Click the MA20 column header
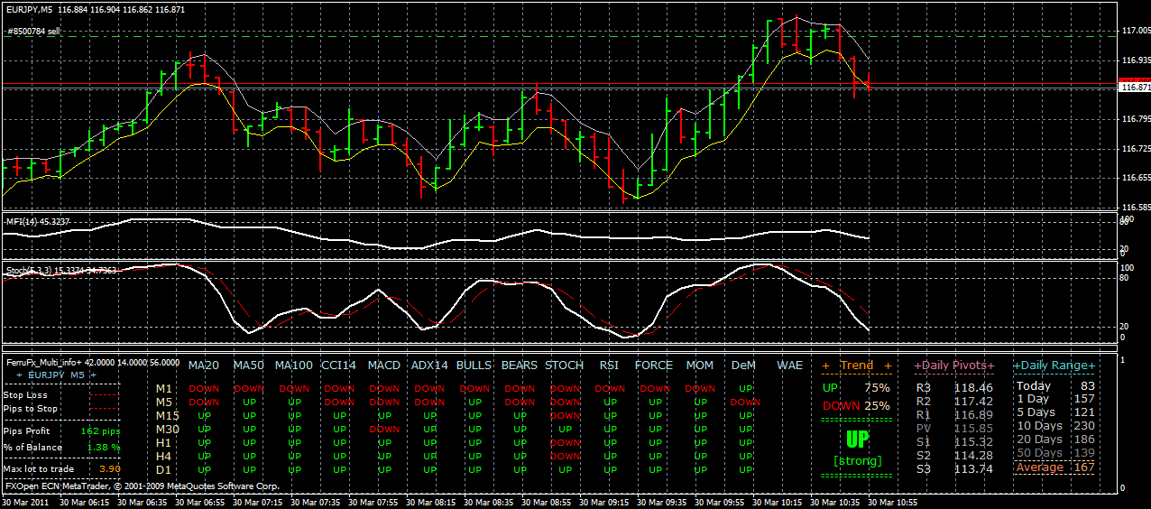Viewport: 1151px width, 509px height. click(x=203, y=366)
